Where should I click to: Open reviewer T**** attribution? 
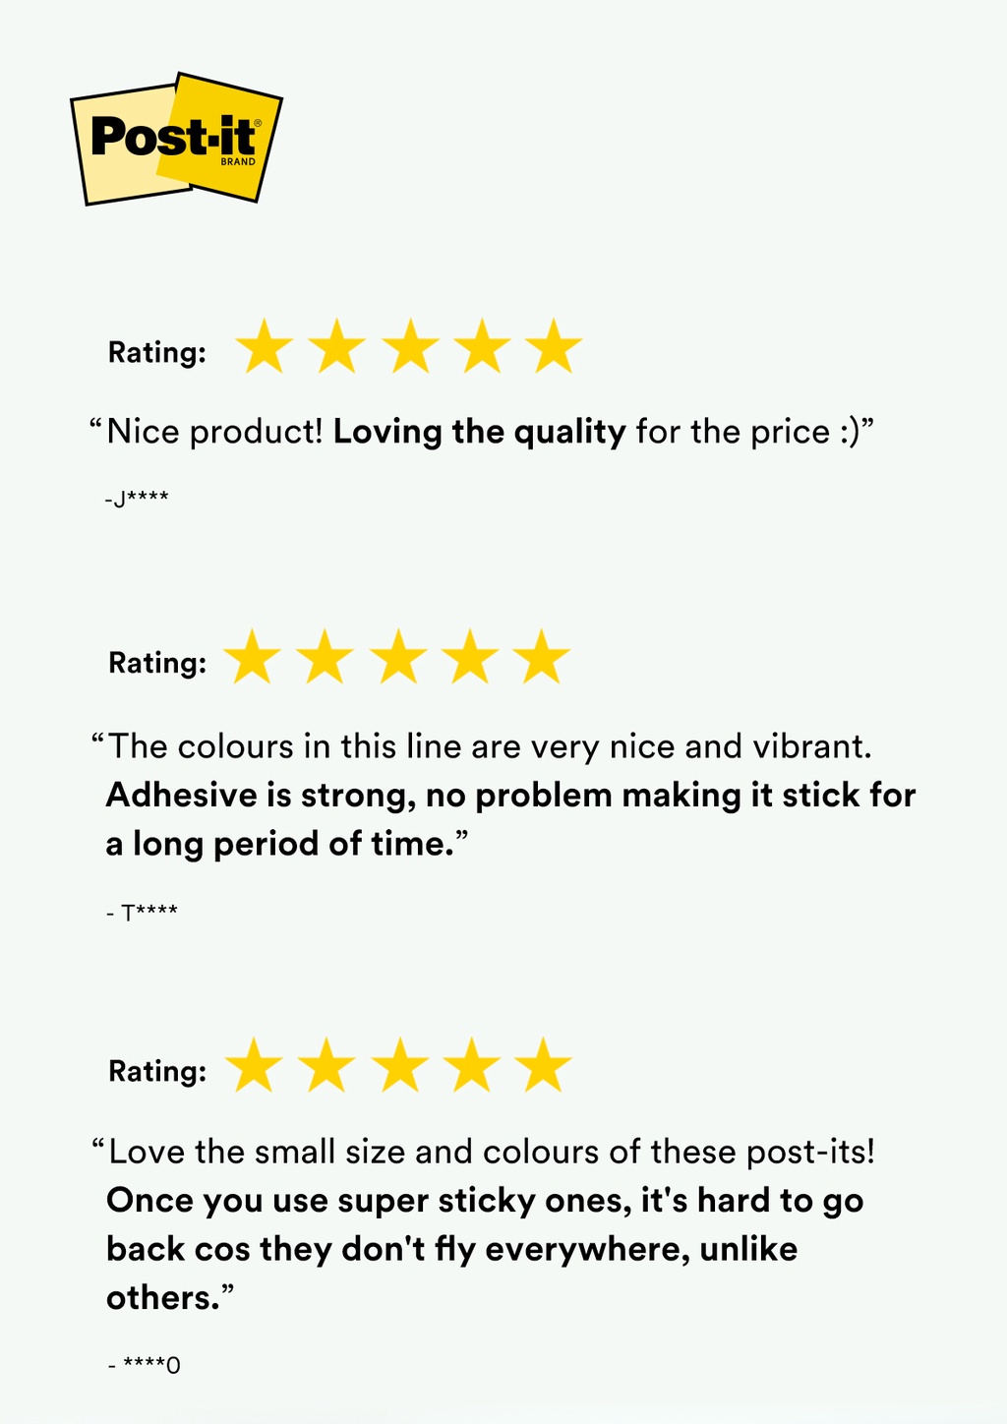point(143,913)
